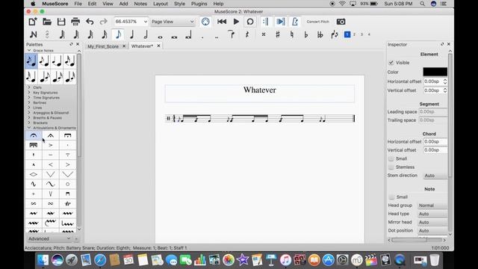
Task: Undo the last action
Action: pyautogui.click(x=90, y=22)
